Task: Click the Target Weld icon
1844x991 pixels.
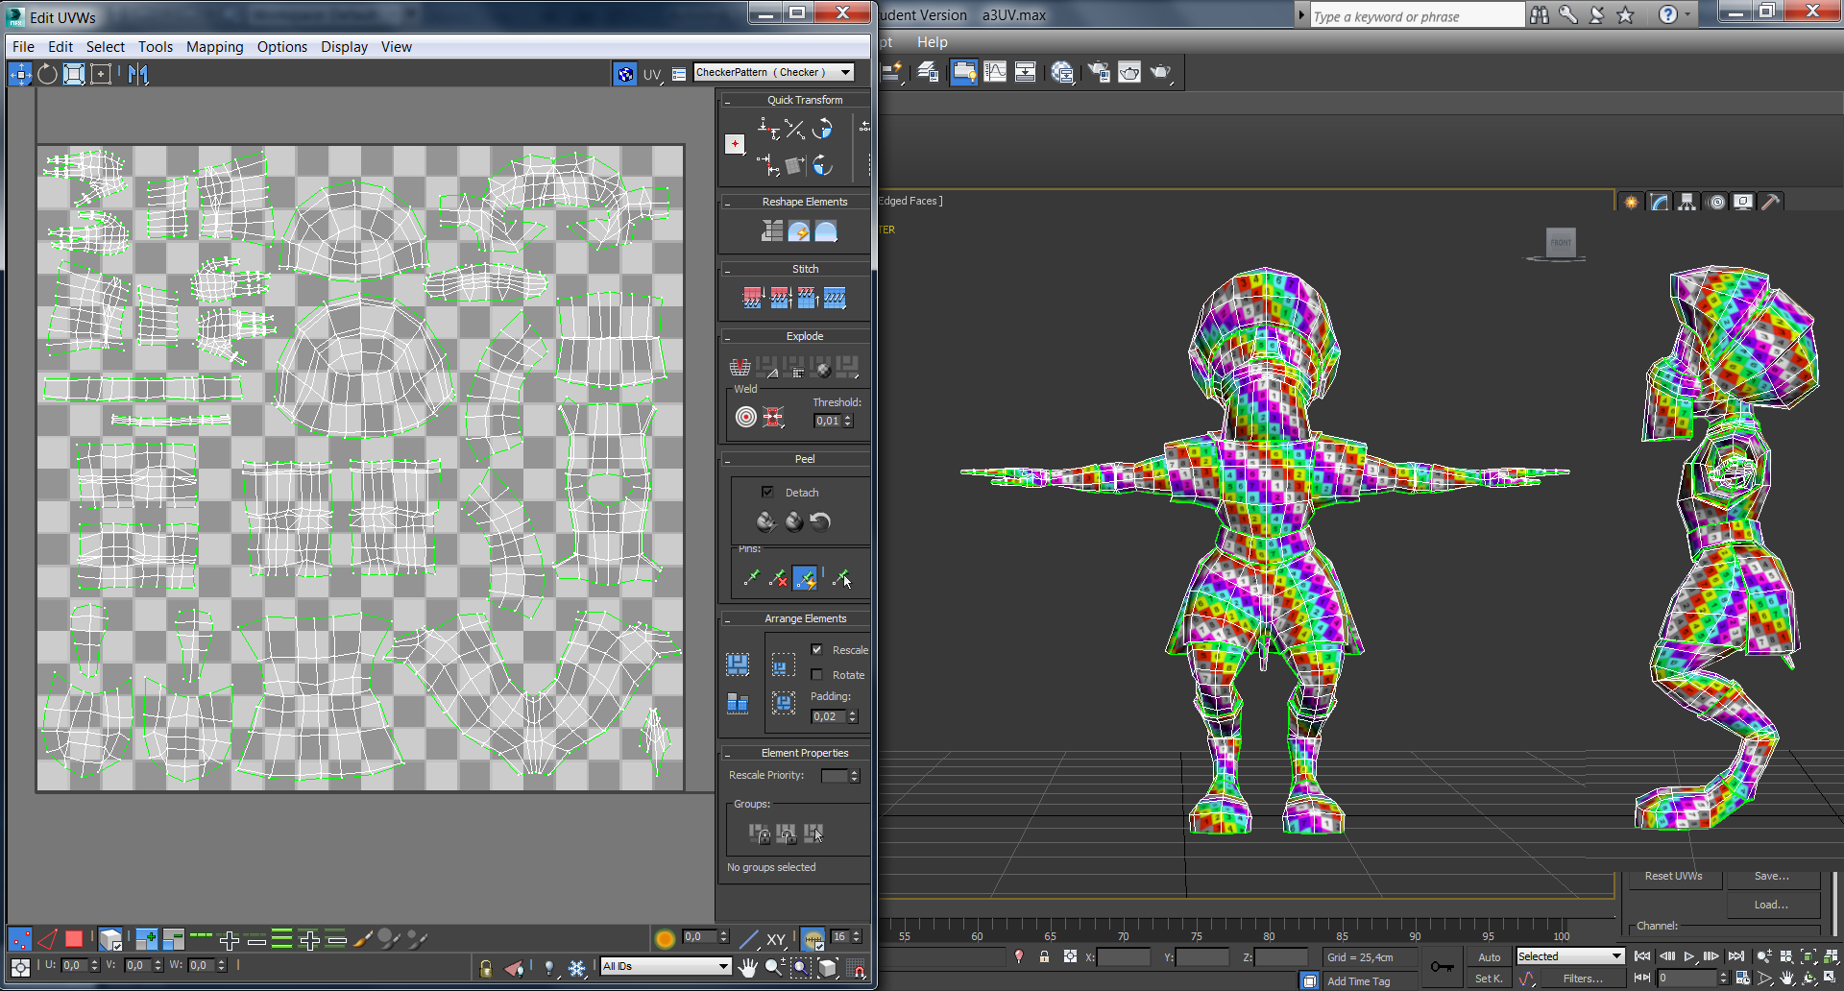Action: pyautogui.click(x=746, y=417)
